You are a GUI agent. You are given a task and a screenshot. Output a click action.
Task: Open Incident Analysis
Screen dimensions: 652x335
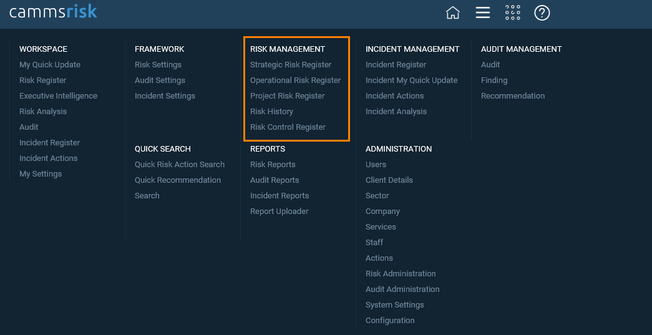396,112
